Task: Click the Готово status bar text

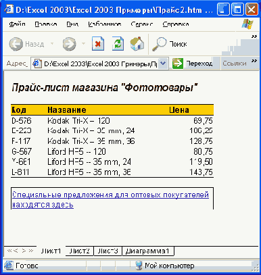Action: tap(27, 266)
